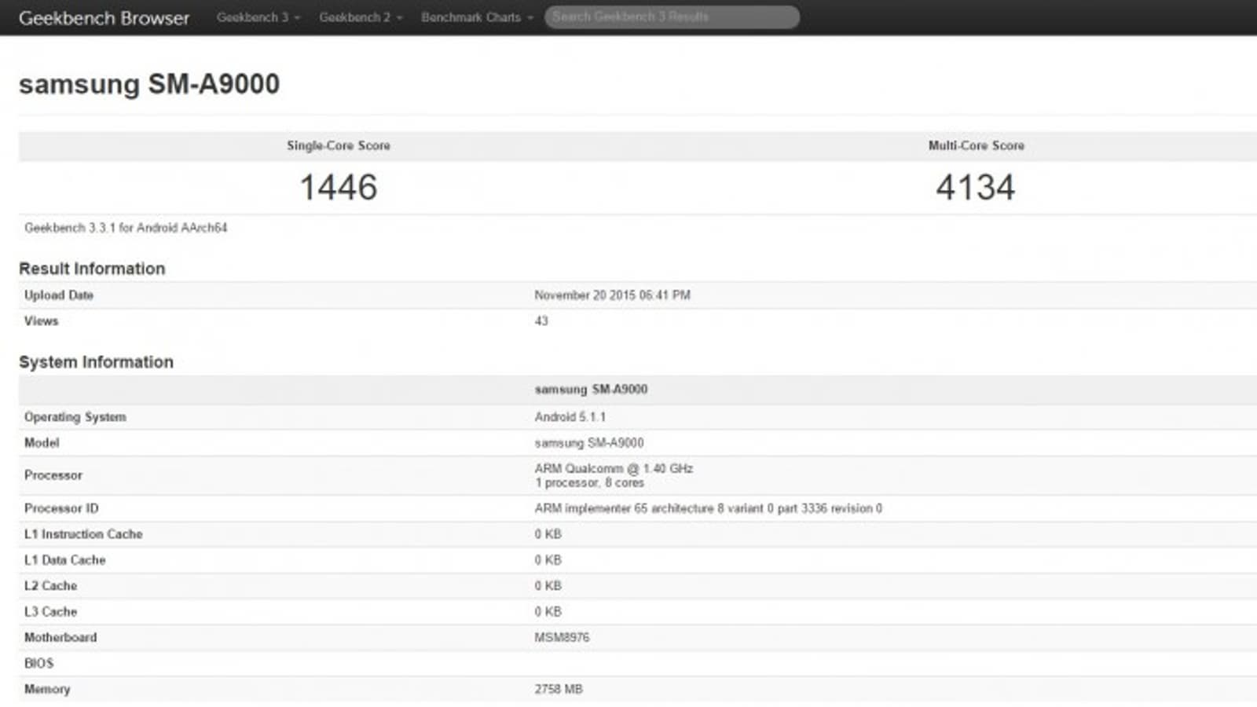1257x707 pixels.
Task: Select the L1 Data Cache 0 KB value
Action: tap(548, 560)
